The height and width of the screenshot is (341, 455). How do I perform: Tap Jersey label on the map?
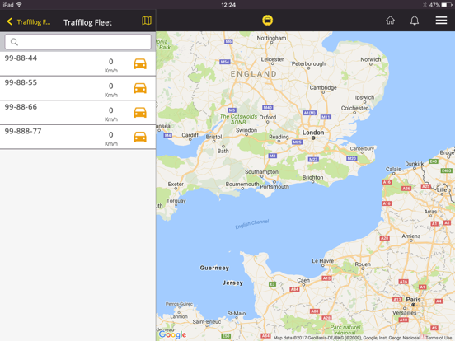point(232,283)
